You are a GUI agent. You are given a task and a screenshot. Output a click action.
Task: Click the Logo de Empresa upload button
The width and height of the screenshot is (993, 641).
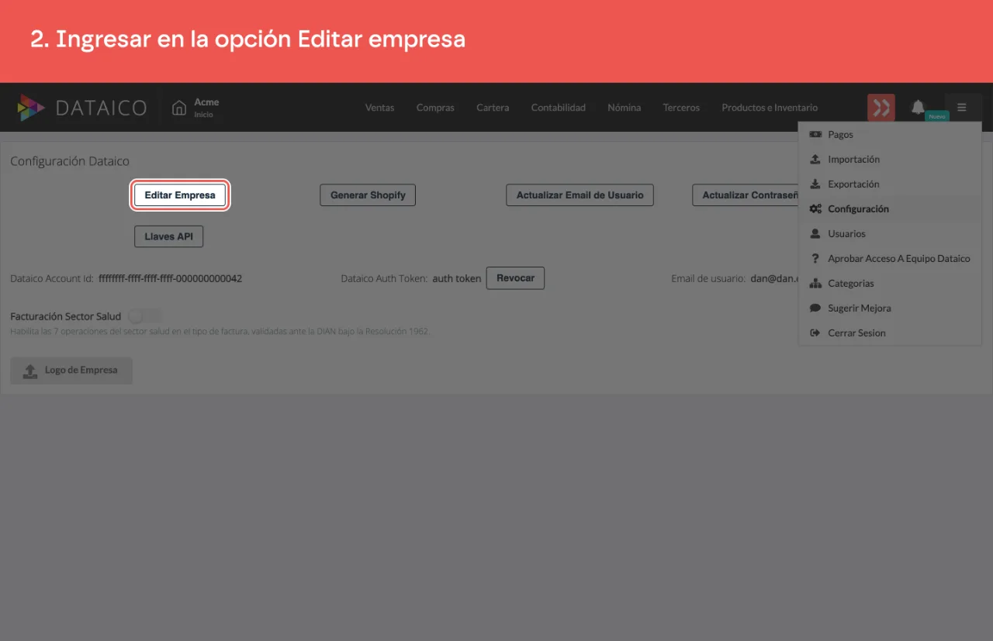[x=71, y=370]
